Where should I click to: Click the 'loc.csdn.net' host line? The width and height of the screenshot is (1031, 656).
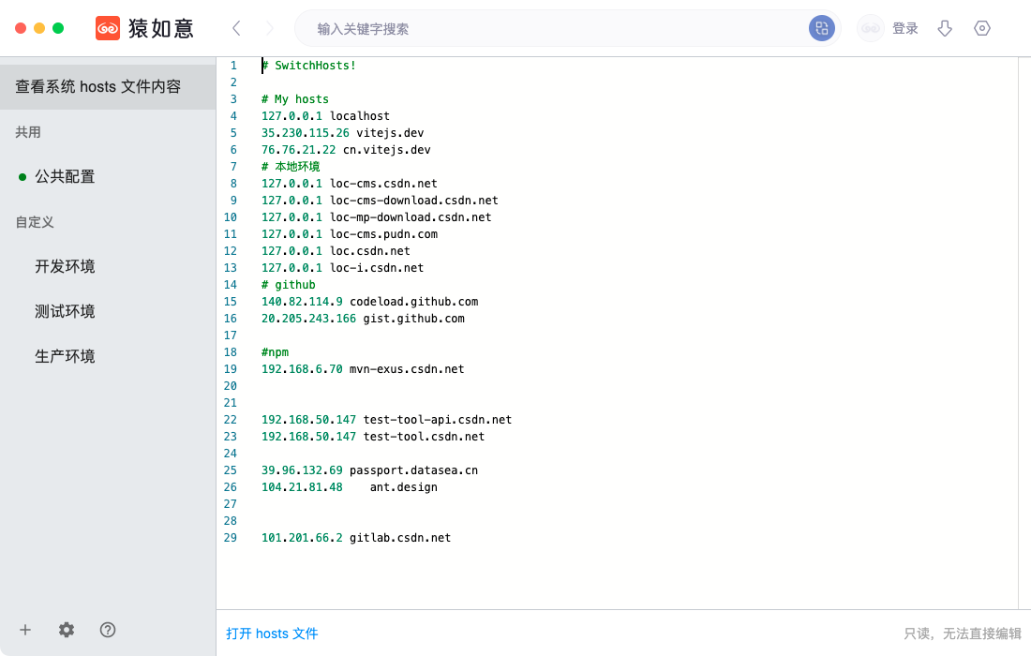click(370, 251)
